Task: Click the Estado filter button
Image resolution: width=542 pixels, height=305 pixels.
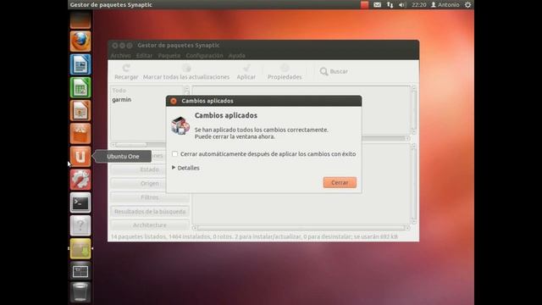Action: click(150, 169)
